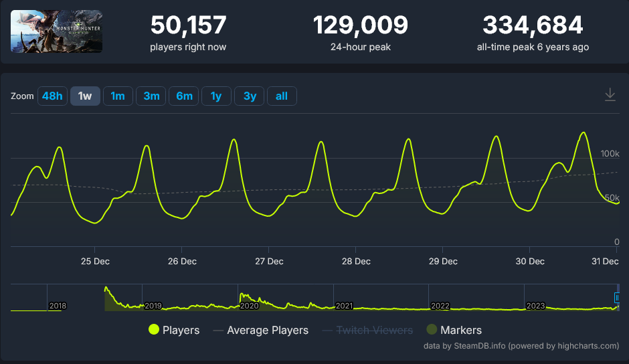Show all-time data with the all button
This screenshot has width=629, height=364.
[282, 96]
